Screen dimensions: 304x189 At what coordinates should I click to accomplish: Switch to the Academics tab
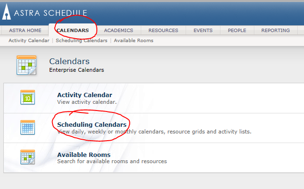click(118, 31)
